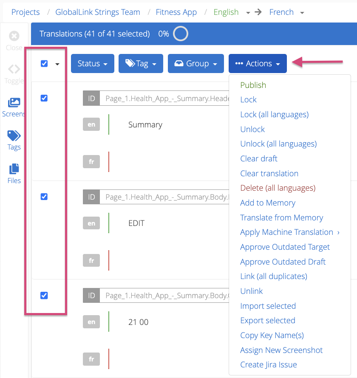
Task: Open the Screenshots panel icon
Action: [14, 102]
